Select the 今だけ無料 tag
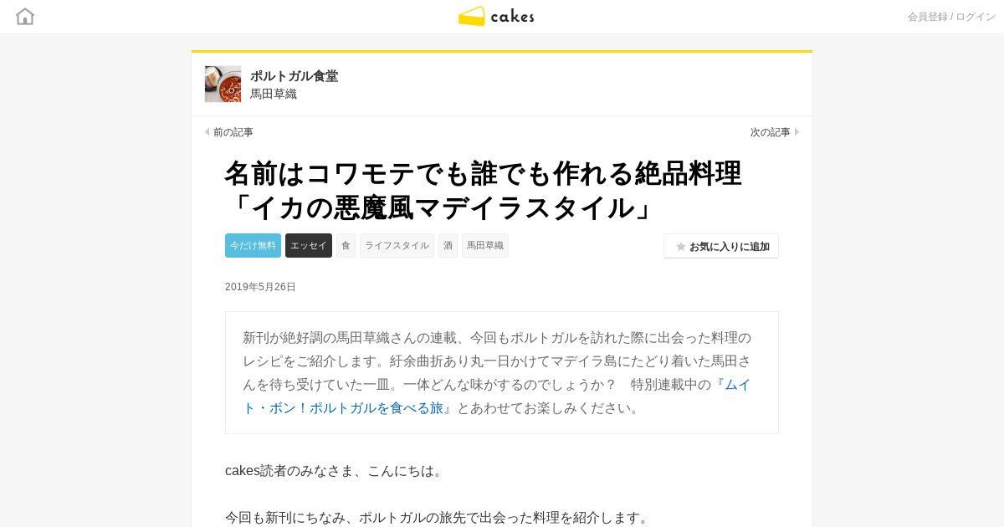 pos(253,245)
